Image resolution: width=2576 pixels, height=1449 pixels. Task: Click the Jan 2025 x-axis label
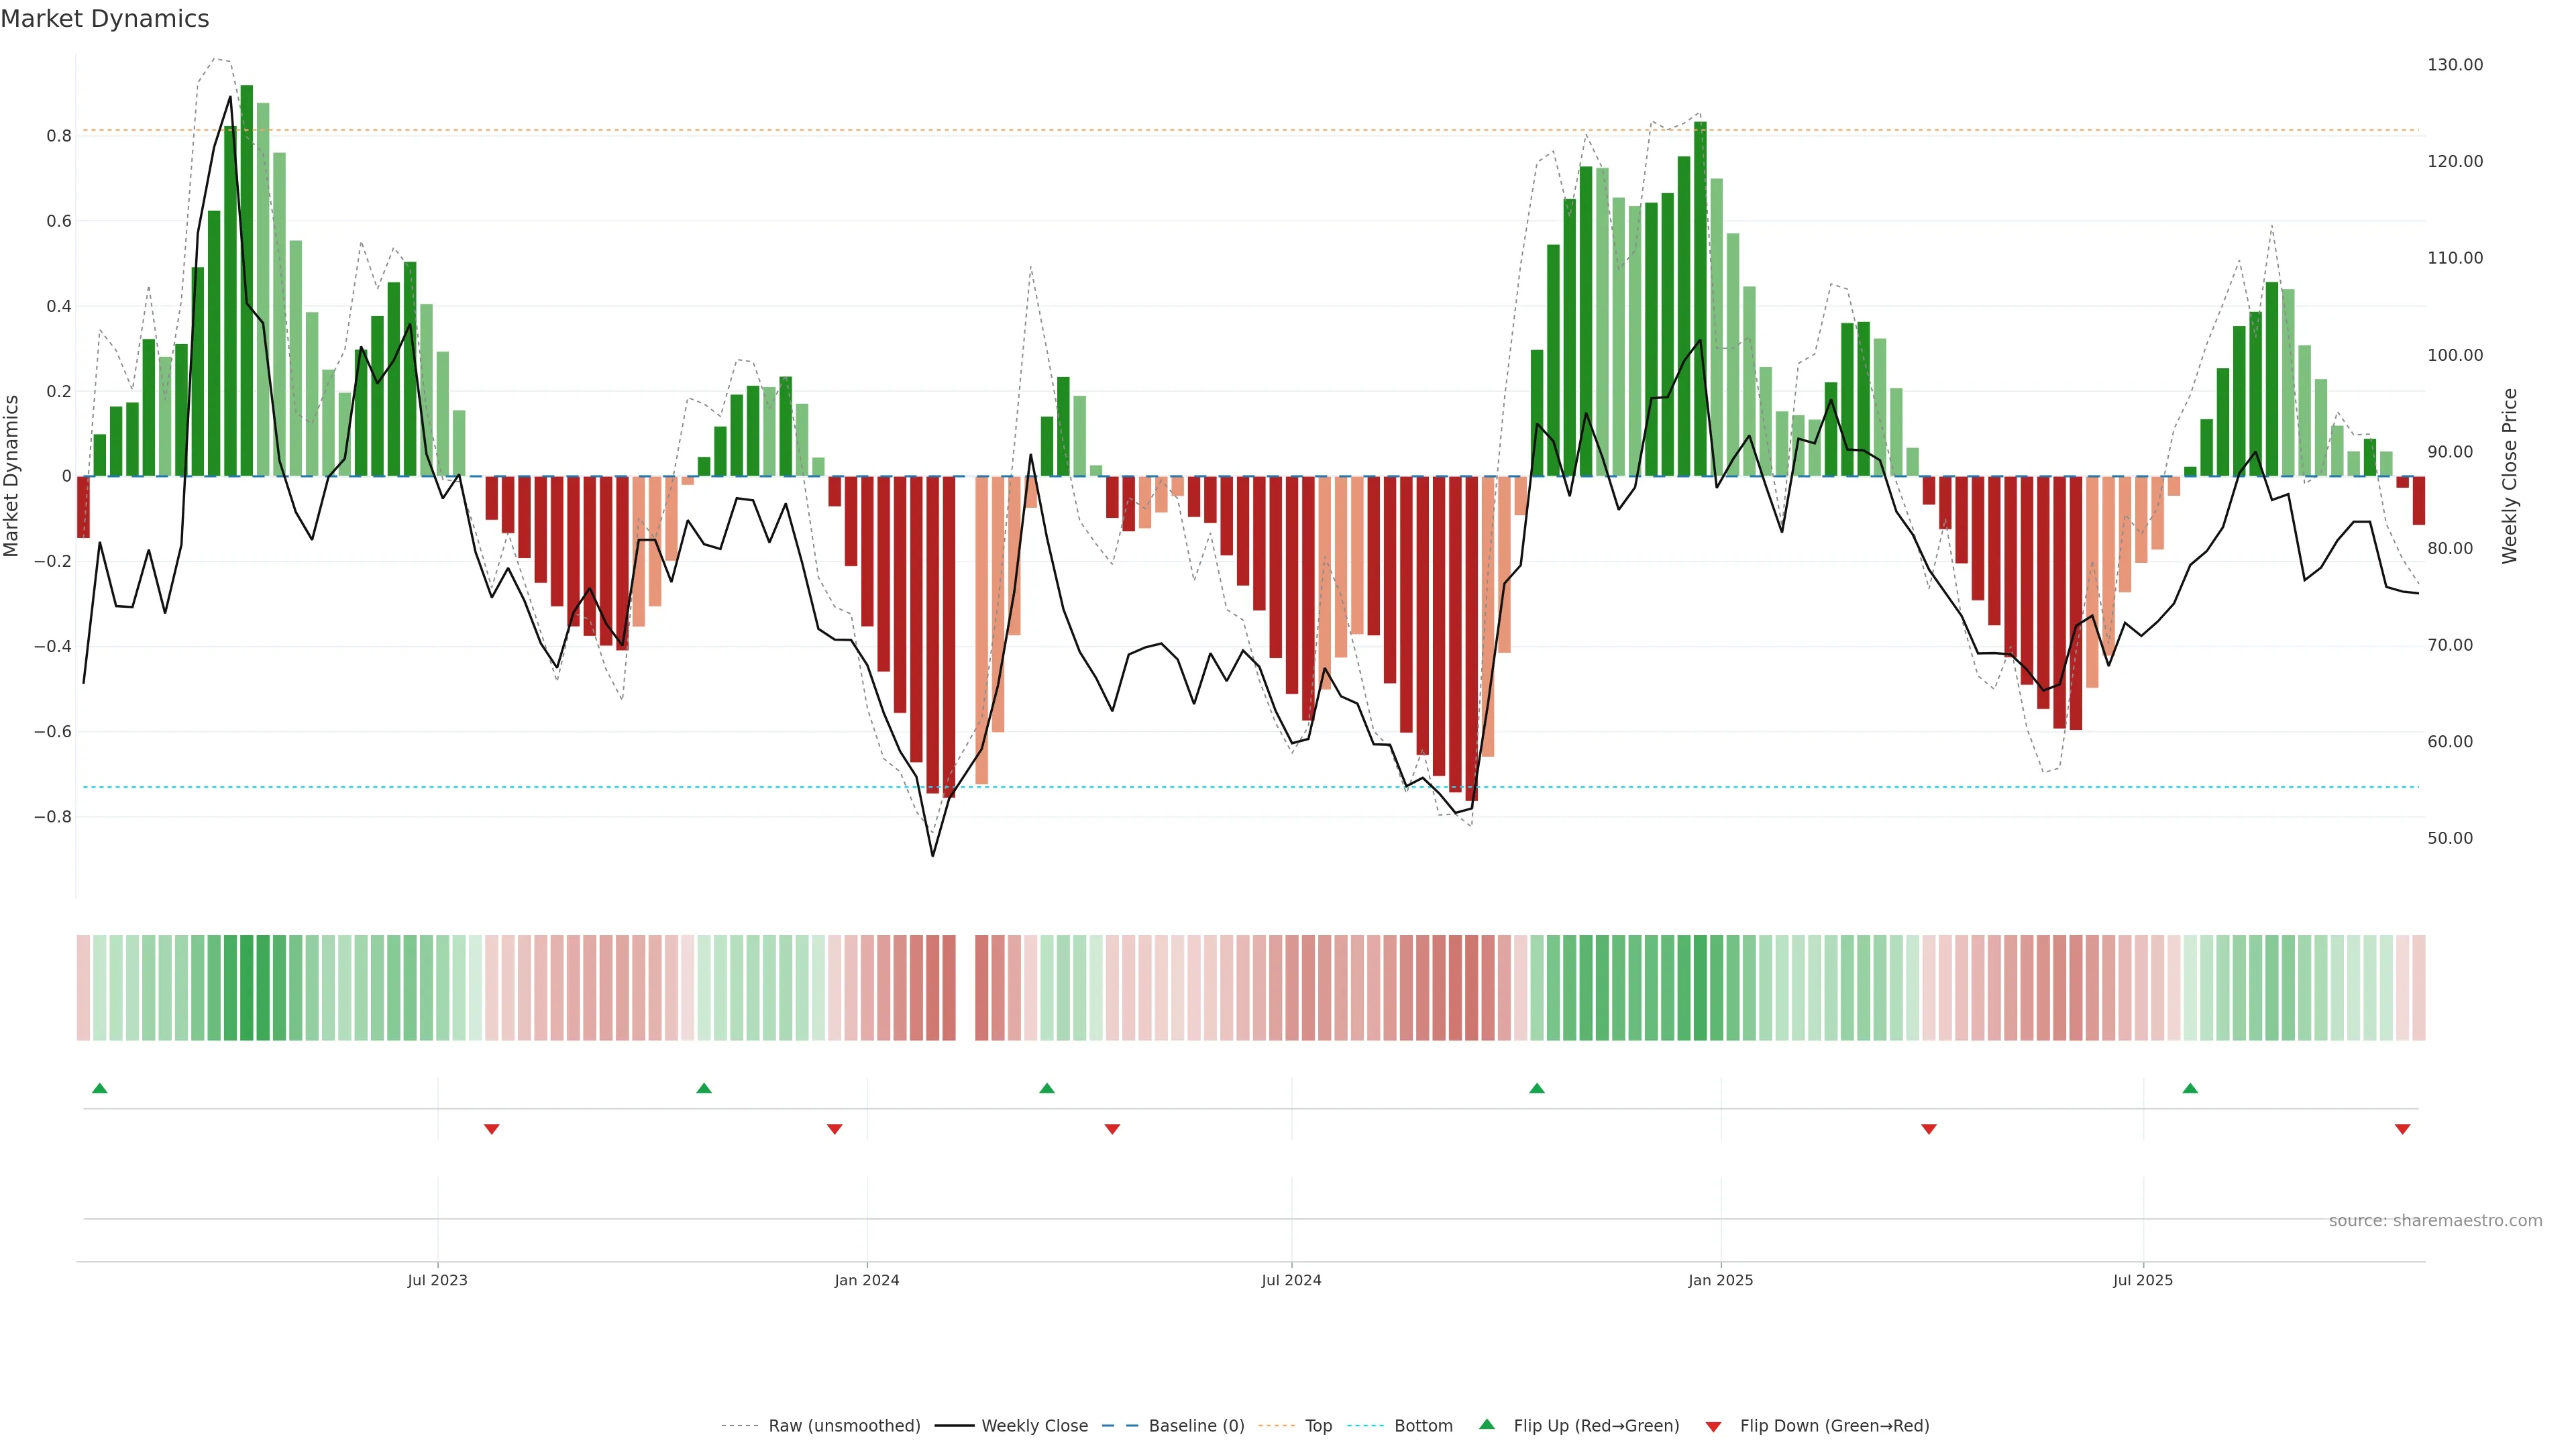[x=1720, y=1280]
